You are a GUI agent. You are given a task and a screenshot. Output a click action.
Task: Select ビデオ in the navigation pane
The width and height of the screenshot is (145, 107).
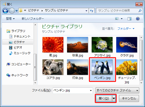click(x=18, y=47)
